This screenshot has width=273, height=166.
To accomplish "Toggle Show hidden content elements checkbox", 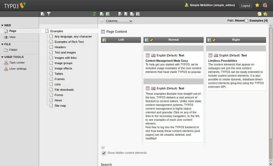I will 104,153.
